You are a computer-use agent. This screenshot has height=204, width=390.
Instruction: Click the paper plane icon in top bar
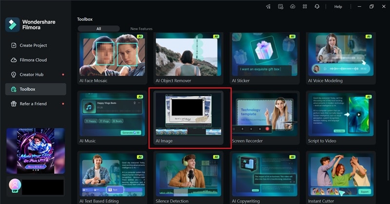point(268,7)
